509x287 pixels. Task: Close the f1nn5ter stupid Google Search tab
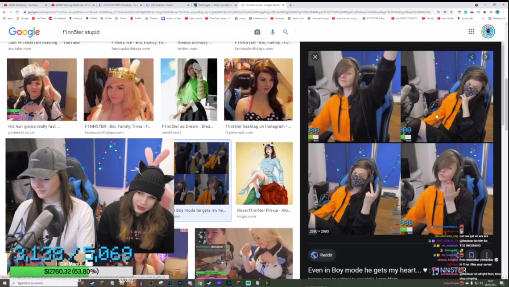(x=283, y=5)
